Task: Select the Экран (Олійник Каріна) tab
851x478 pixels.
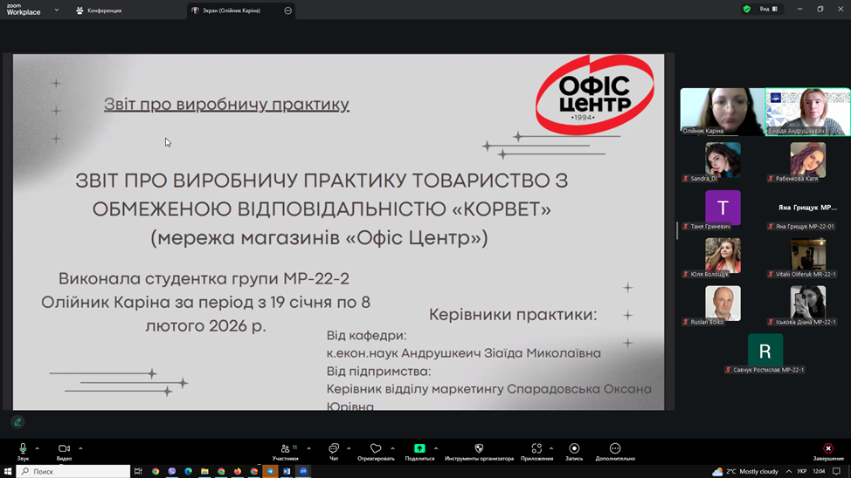Action: click(232, 10)
